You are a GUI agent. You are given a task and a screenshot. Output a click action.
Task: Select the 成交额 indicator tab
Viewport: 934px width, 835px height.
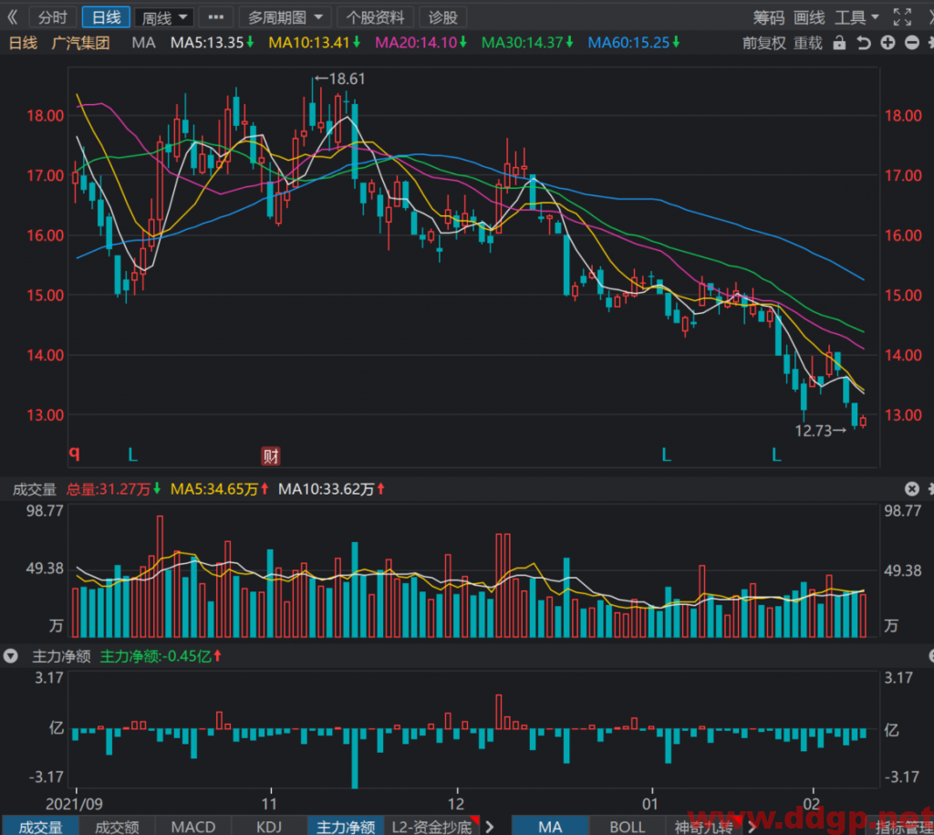[x=118, y=827]
